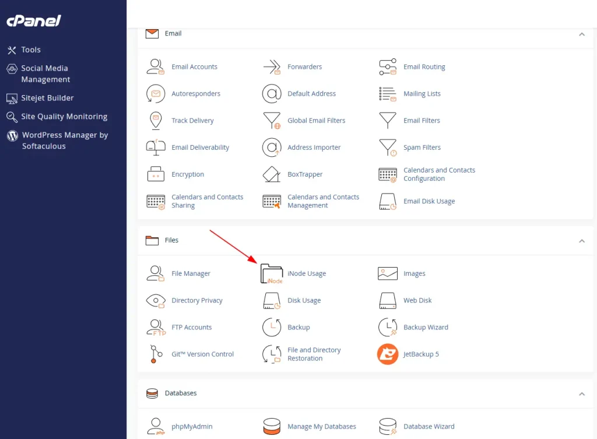Viewport: 597px width, 439px height.
Task: Open the File Manager icon
Action: pos(155,273)
